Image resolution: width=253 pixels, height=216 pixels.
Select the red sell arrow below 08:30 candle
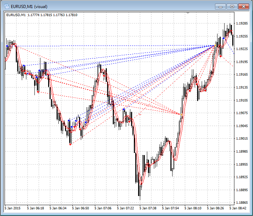(x=221, y=56)
